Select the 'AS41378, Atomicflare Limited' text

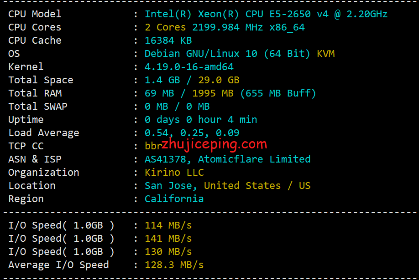coord(228,159)
